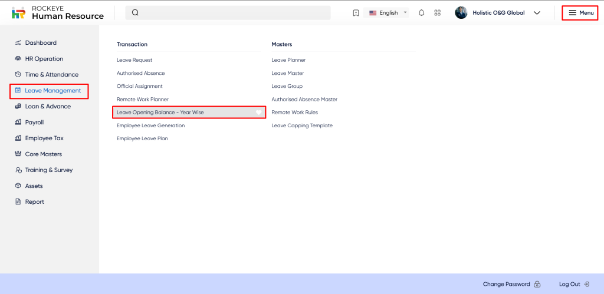This screenshot has width=604, height=294.
Task: Click the Payroll sidebar icon
Action: pos(18,123)
